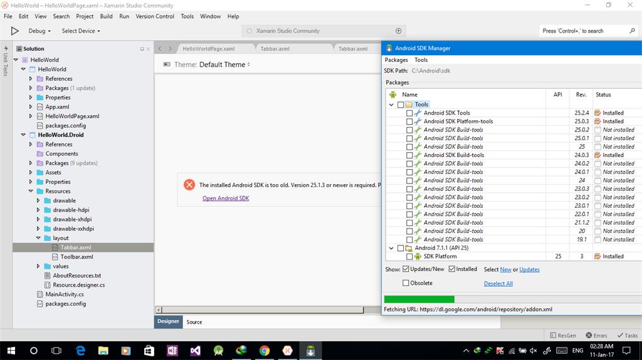Open OneNote from the taskbar
Screen dimensions: 642x360
[x=172, y=351]
